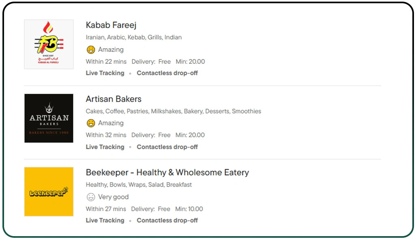Click Contactless drop-off under Artisan Bakers

[x=167, y=147]
